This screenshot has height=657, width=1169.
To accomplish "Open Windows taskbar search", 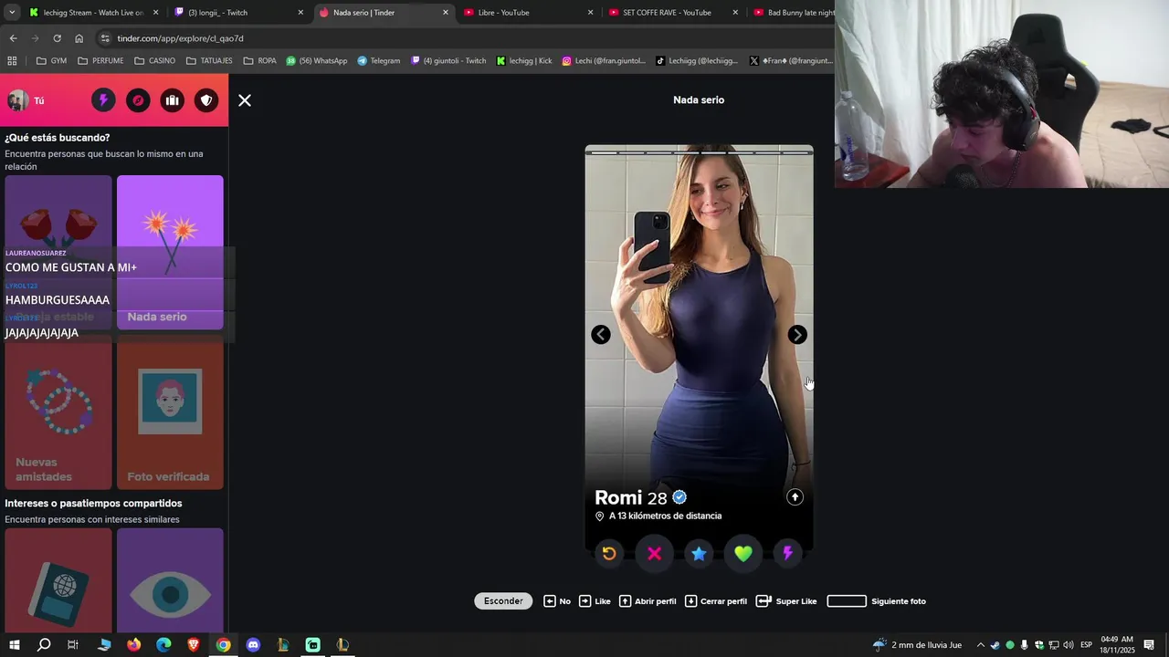I will click(x=44, y=645).
